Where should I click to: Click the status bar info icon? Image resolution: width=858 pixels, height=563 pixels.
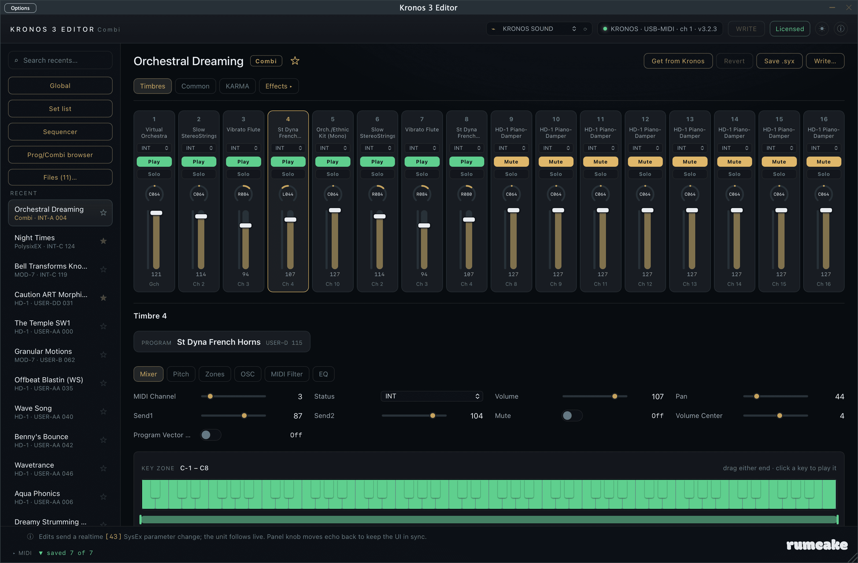click(30, 537)
